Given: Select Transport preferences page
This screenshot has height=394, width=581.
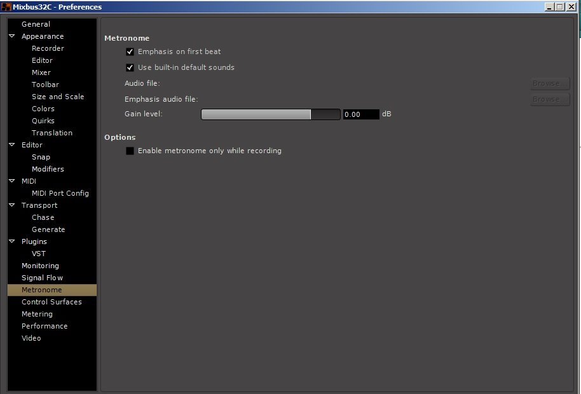Looking at the screenshot, I should pyautogui.click(x=39, y=205).
